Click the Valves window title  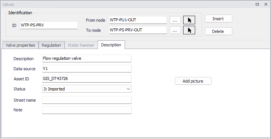(8, 4)
